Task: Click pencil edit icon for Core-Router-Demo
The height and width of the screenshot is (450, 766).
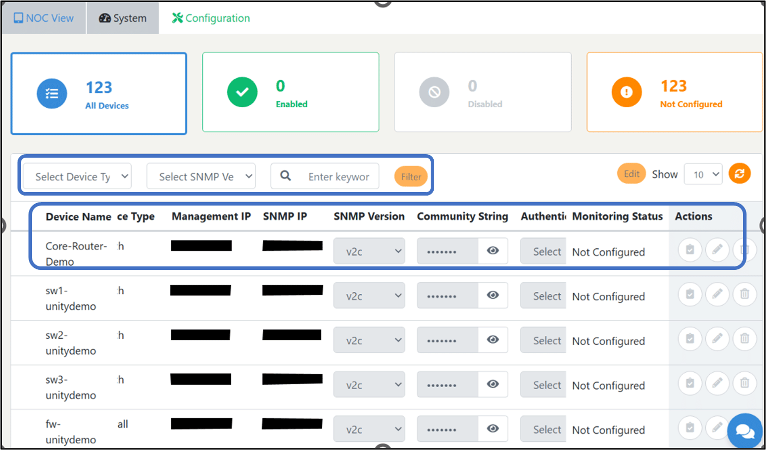Action: coord(717,249)
